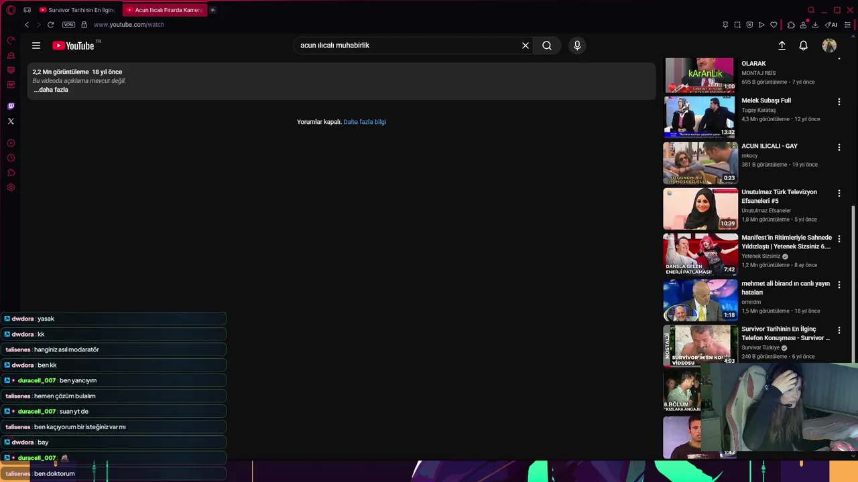Open Extensions cube icon in sidebar
Image resolution: width=858 pixels, height=482 pixels.
click(x=11, y=173)
